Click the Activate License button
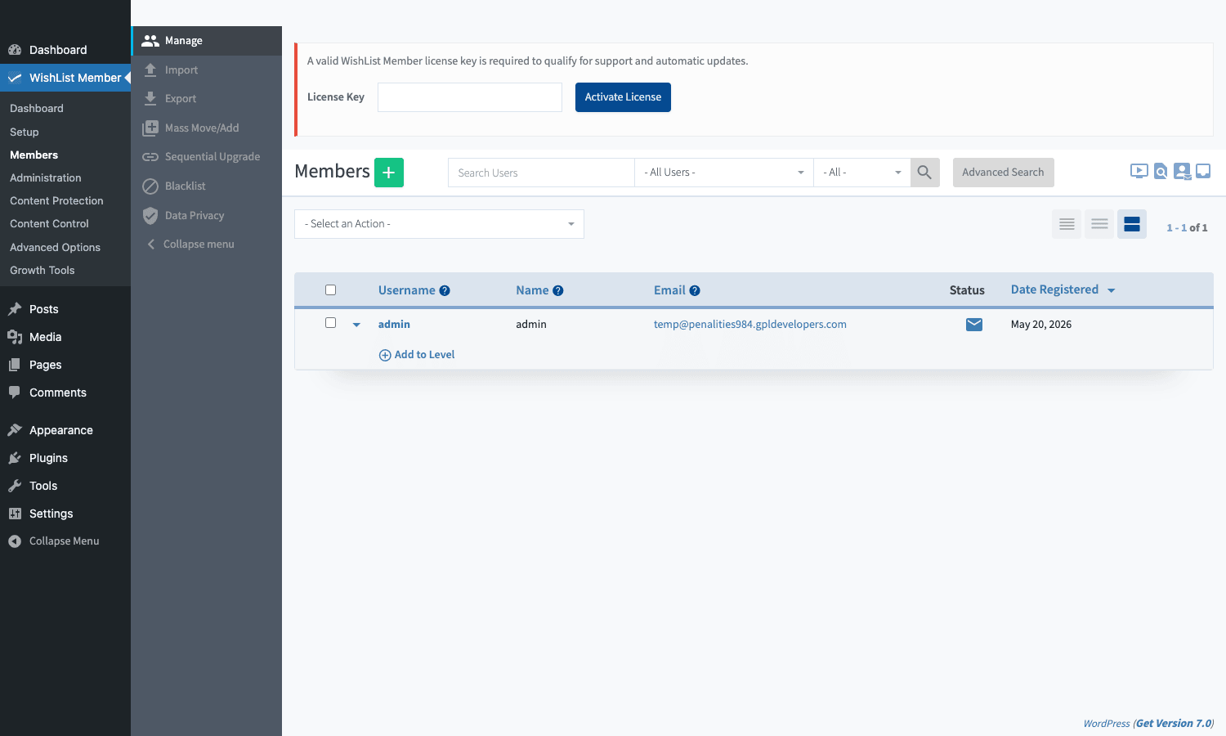1226x736 pixels. point(623,97)
